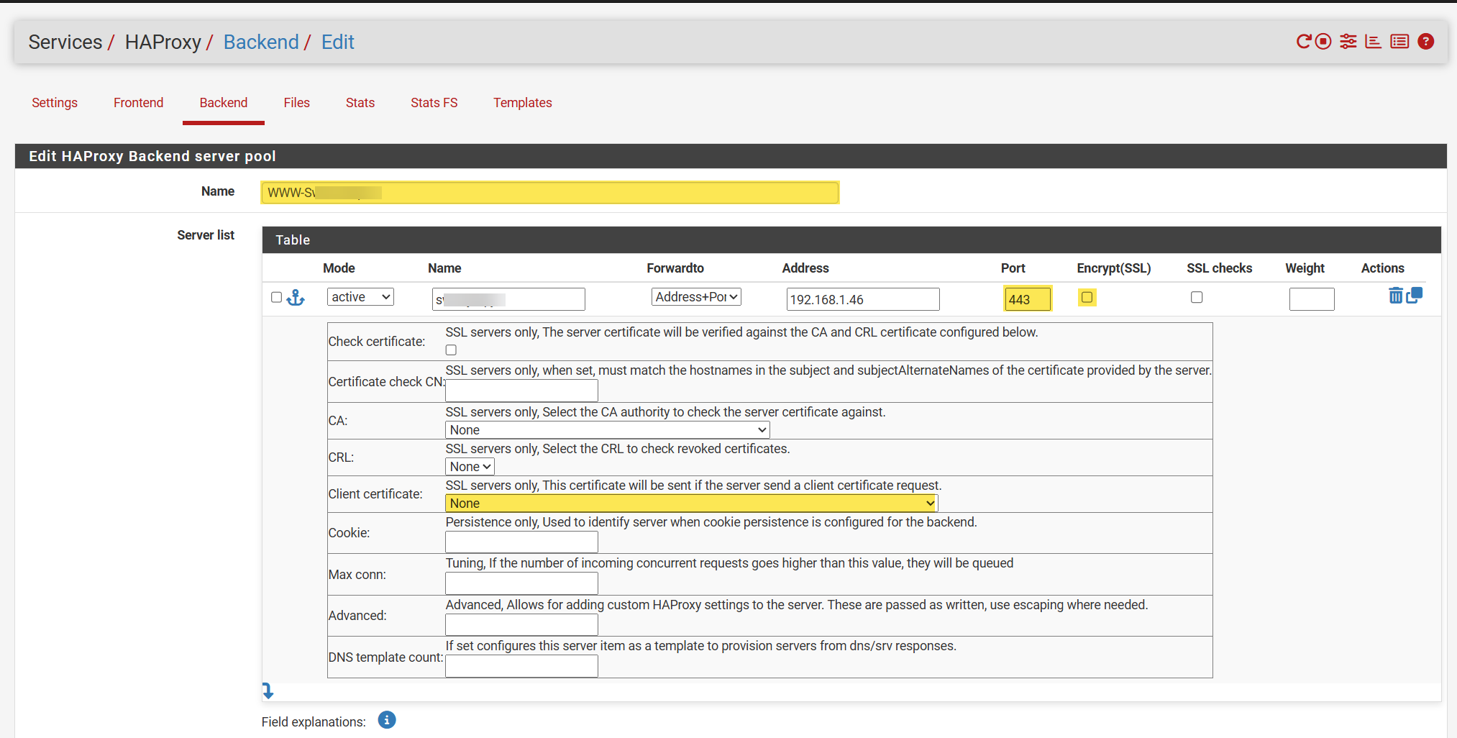Click the Table section header
The height and width of the screenshot is (738, 1457).
pos(851,240)
